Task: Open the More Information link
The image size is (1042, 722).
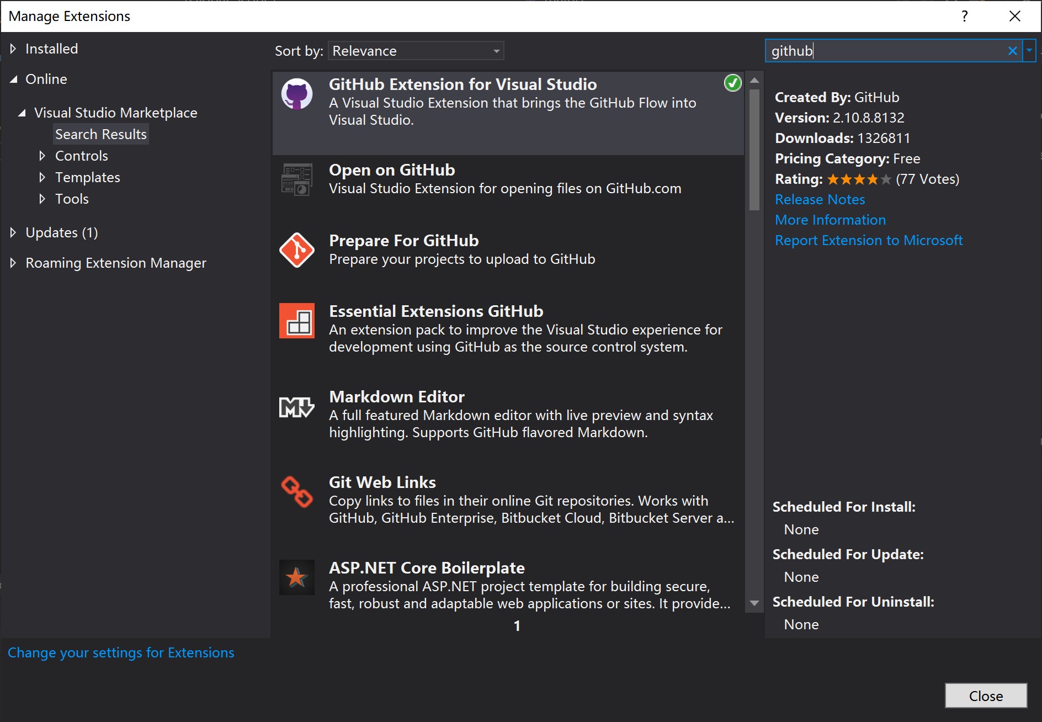Action: [830, 220]
